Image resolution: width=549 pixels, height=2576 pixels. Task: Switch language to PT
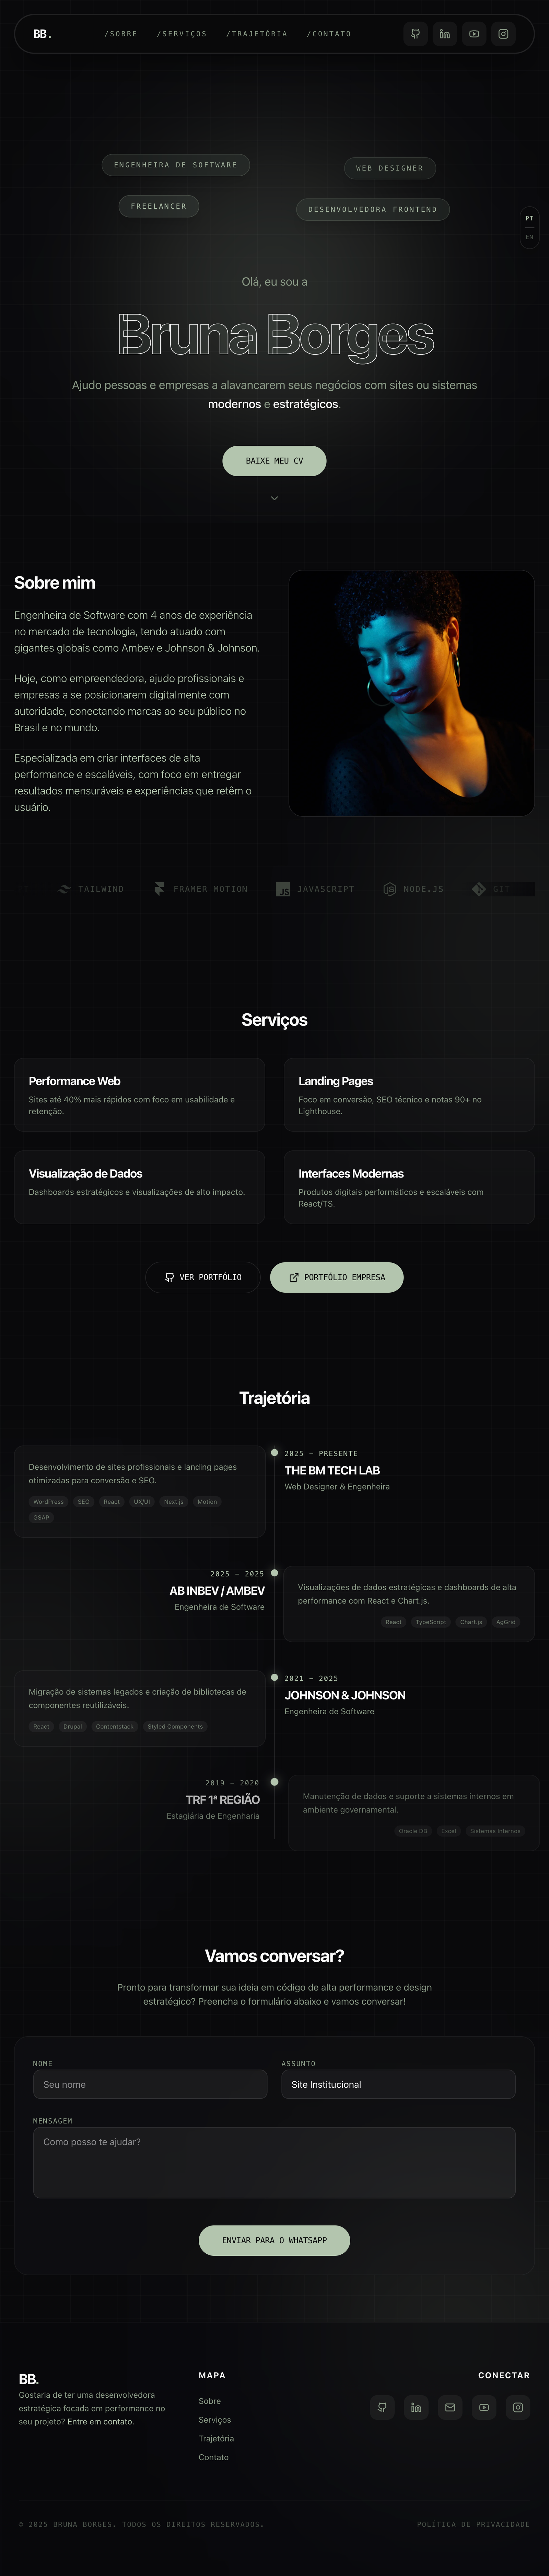(x=529, y=218)
